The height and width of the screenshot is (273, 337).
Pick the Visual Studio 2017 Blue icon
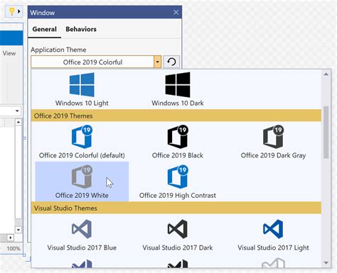pos(82,229)
